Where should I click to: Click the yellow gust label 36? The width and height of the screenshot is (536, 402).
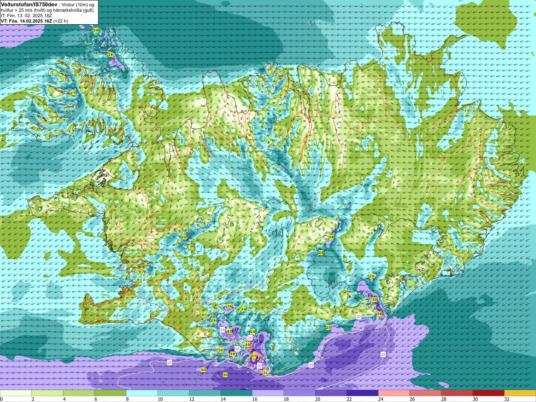(x=229, y=307)
